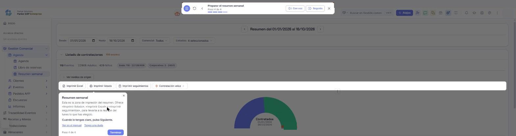The image size is (516, 136).
Task: Open the search scope dropdown icon
Action: point(345,13)
